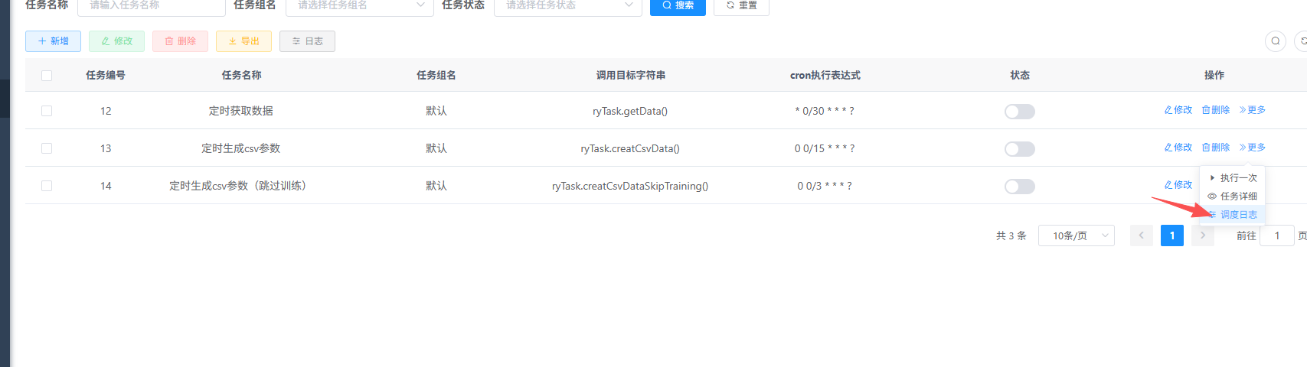Click the 新增 add button

[53, 41]
